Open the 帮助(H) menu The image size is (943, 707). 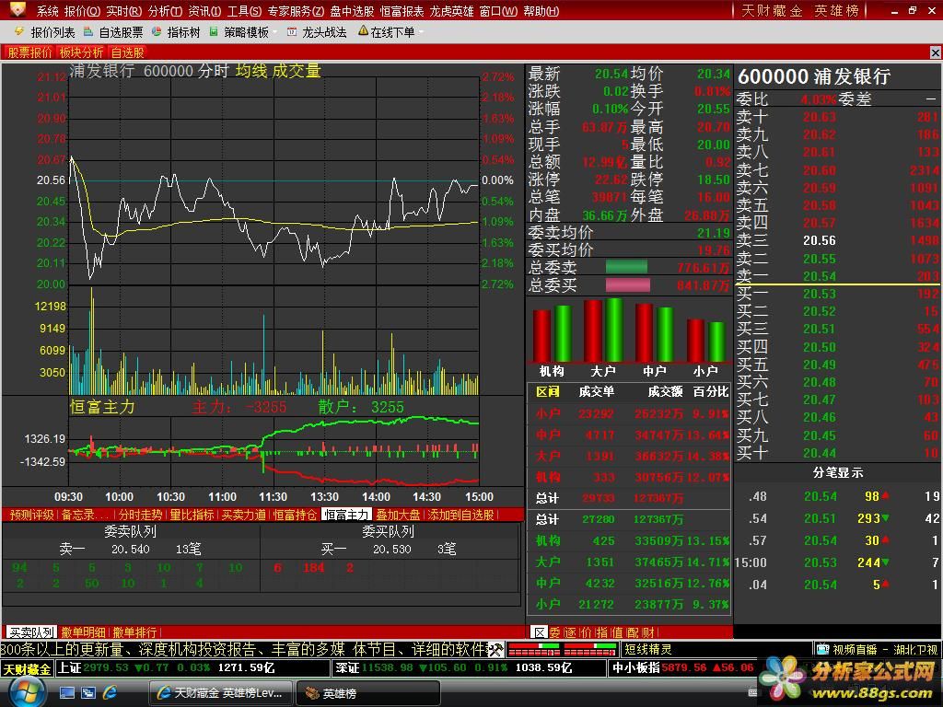click(541, 11)
